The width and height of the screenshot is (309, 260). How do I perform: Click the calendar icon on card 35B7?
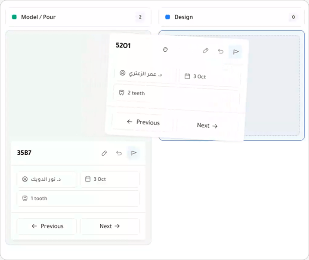click(88, 179)
